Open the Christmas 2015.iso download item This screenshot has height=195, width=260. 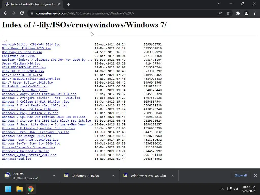85,176
